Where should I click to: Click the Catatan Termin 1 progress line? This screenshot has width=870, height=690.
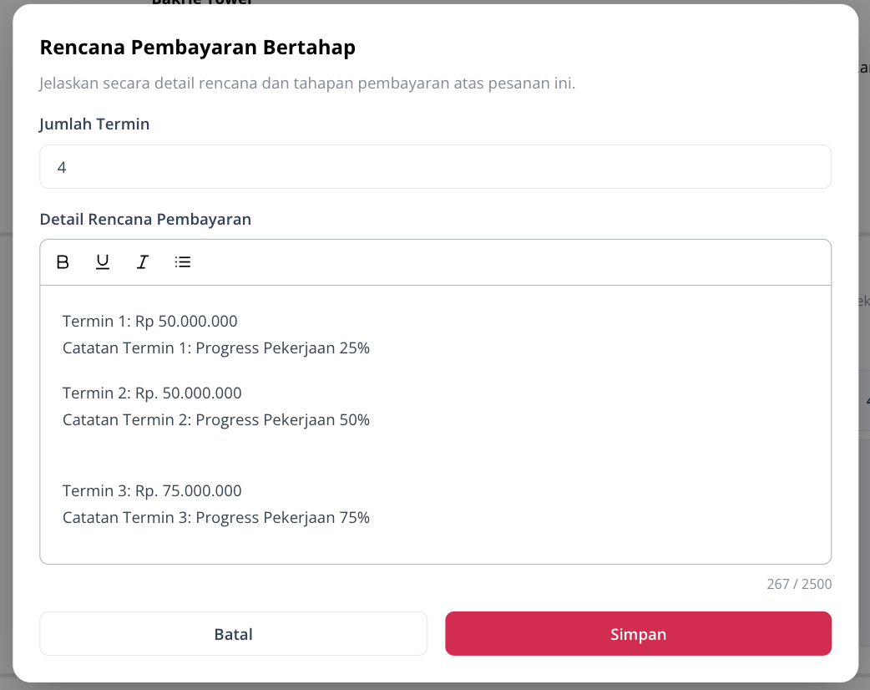(216, 348)
